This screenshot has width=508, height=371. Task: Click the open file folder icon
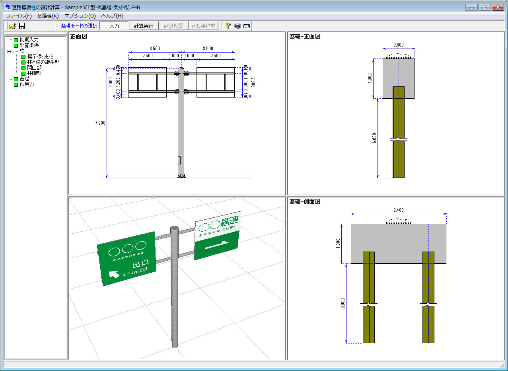click(x=13, y=26)
